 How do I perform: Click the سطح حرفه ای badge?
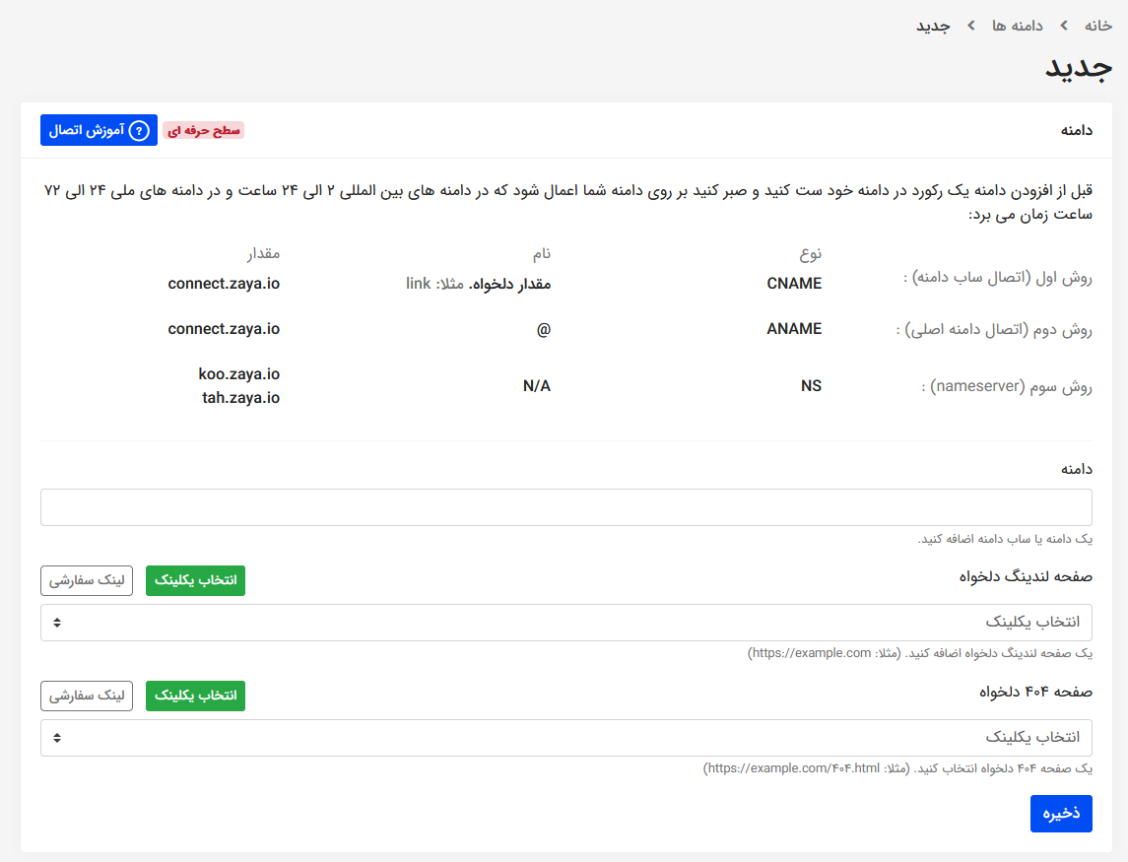(203, 130)
